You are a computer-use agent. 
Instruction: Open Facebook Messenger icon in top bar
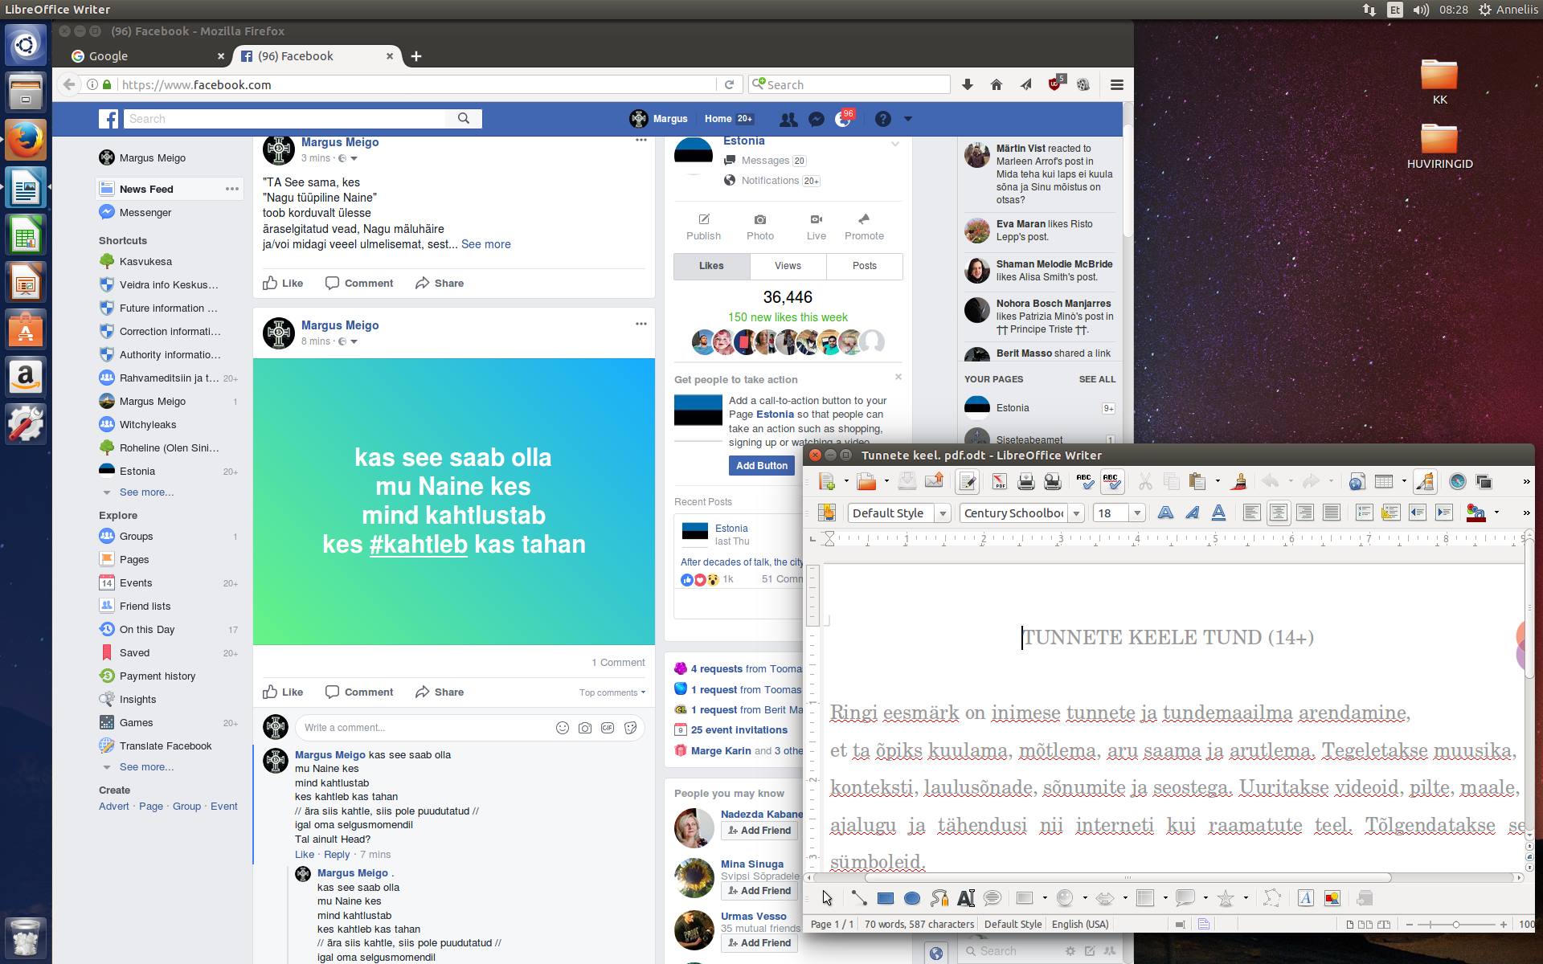816,119
